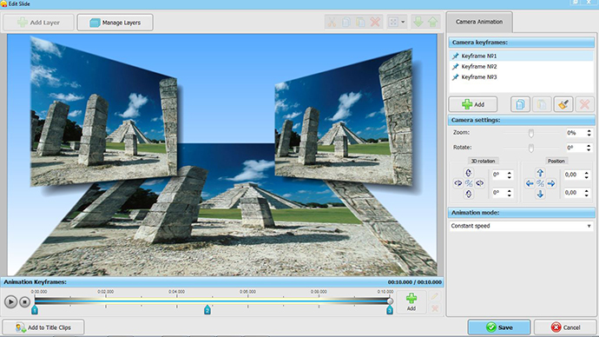
Task: Rotate 3D view right icon
Action: (x=480, y=183)
